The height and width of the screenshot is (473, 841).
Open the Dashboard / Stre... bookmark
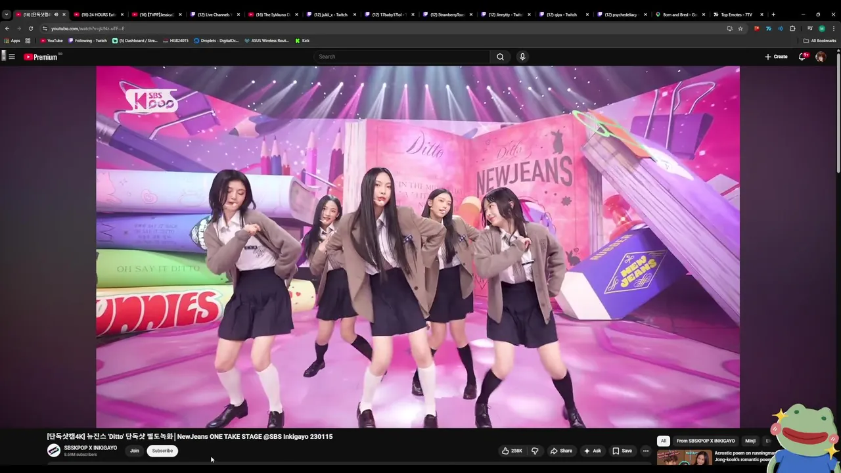135,41
